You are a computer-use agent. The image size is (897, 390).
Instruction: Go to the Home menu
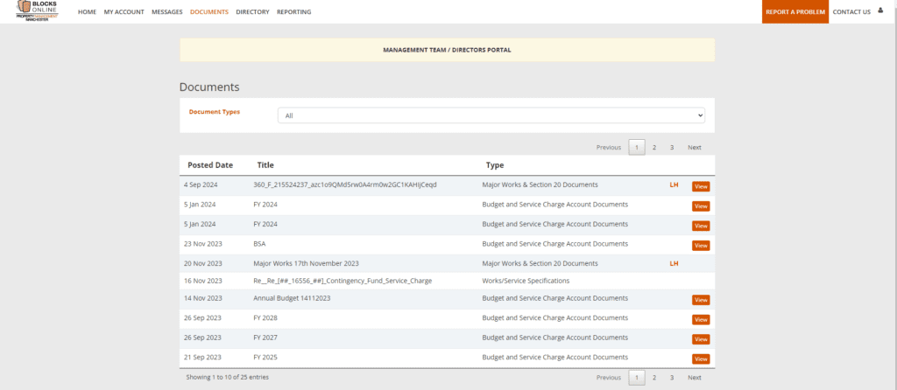(87, 12)
